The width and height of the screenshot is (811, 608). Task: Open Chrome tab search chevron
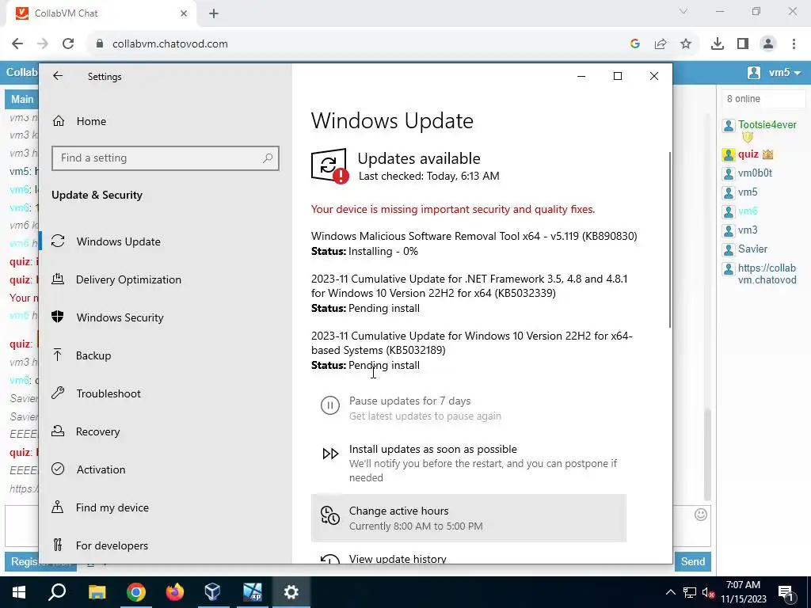pyautogui.click(x=683, y=11)
